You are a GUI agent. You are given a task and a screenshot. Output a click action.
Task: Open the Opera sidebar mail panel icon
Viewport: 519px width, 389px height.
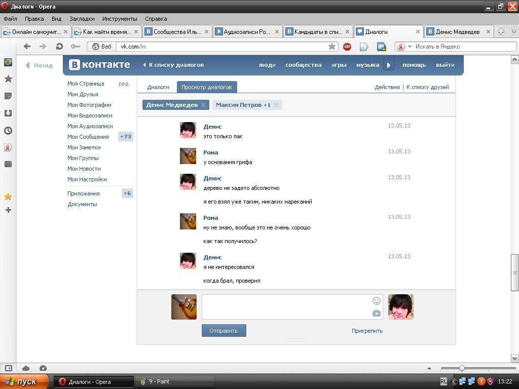pyautogui.click(x=8, y=62)
